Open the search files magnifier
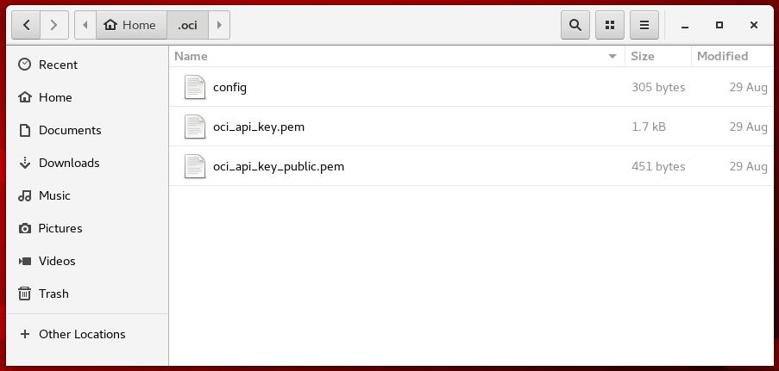 pos(575,25)
